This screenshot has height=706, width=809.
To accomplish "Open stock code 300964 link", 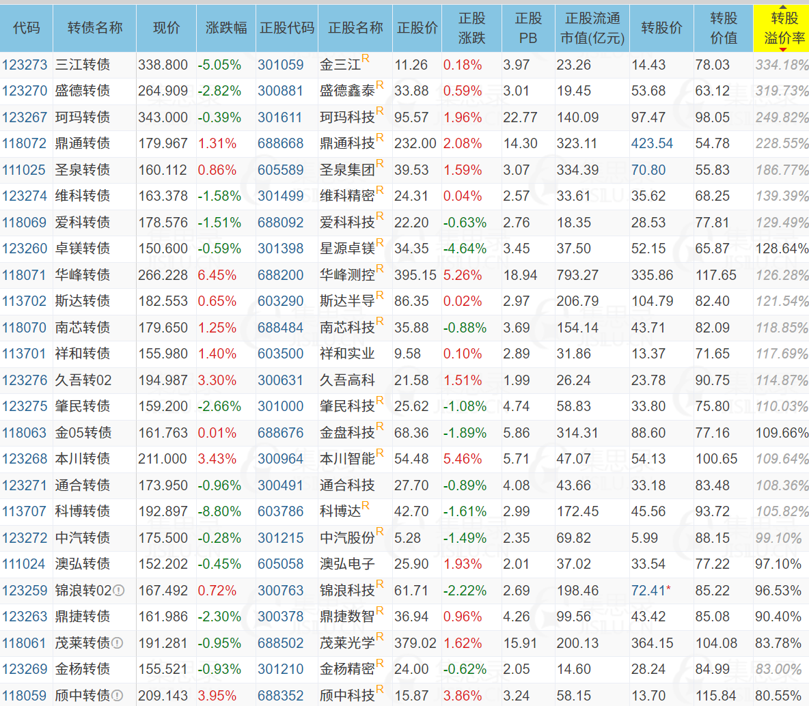I will 281,458.
